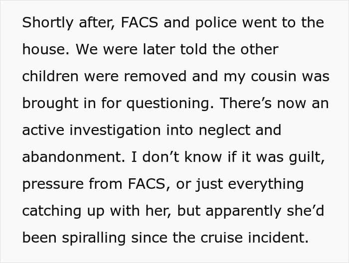349x263 pixels.
Task: Click the word "apparently" in the text
Action: (243, 211)
